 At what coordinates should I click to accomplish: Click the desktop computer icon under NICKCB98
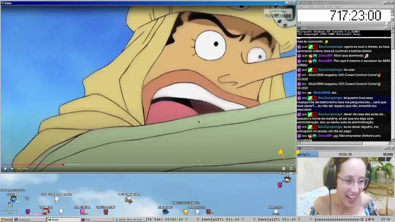(x=10, y=205)
